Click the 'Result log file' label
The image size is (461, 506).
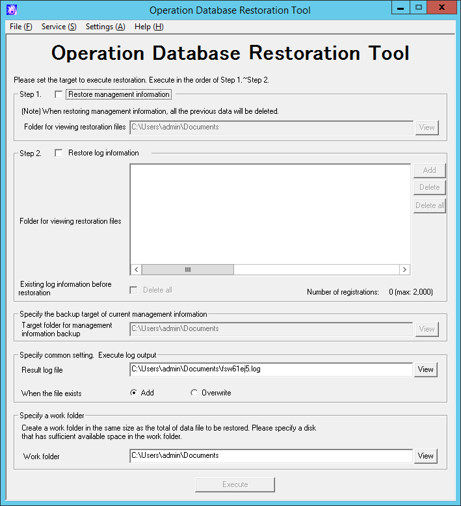click(x=42, y=370)
